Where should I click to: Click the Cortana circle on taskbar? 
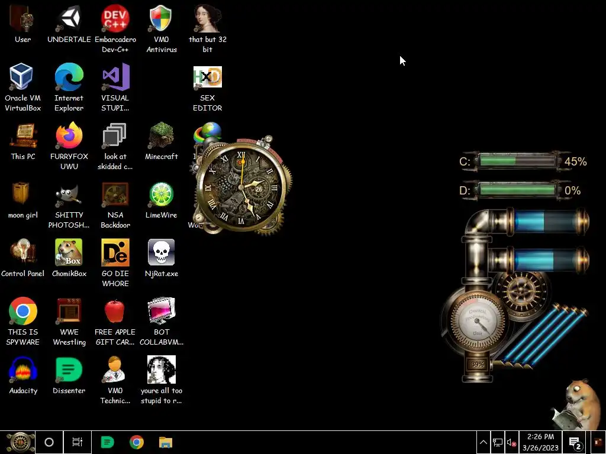(x=49, y=442)
